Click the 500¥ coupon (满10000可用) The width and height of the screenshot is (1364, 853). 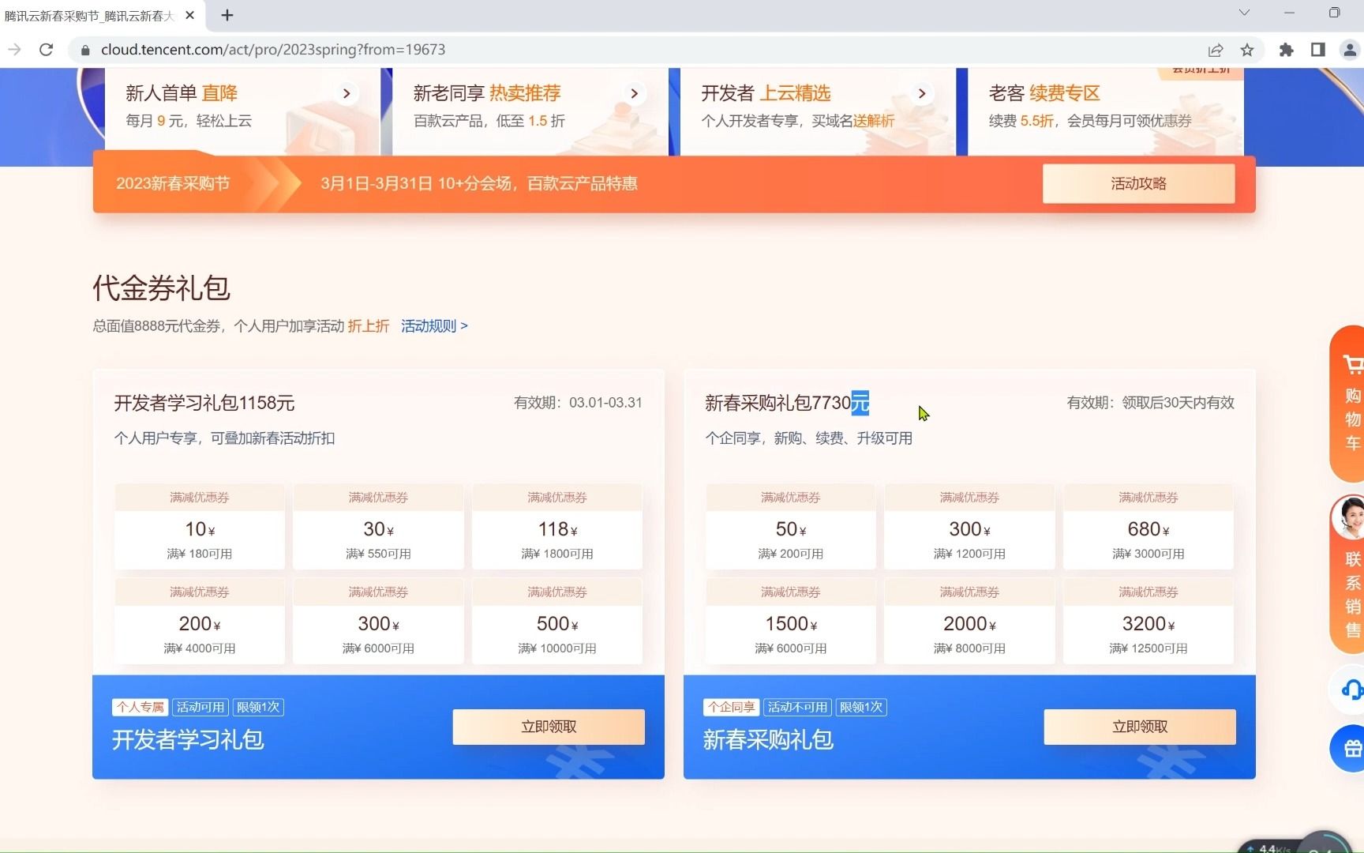pos(557,622)
